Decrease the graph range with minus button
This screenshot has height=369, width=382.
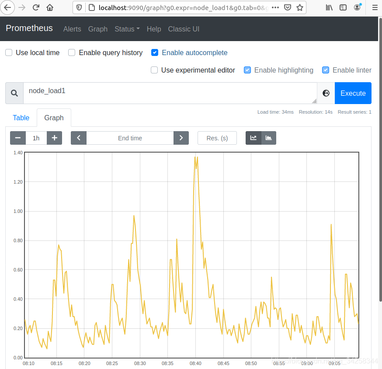coord(18,138)
